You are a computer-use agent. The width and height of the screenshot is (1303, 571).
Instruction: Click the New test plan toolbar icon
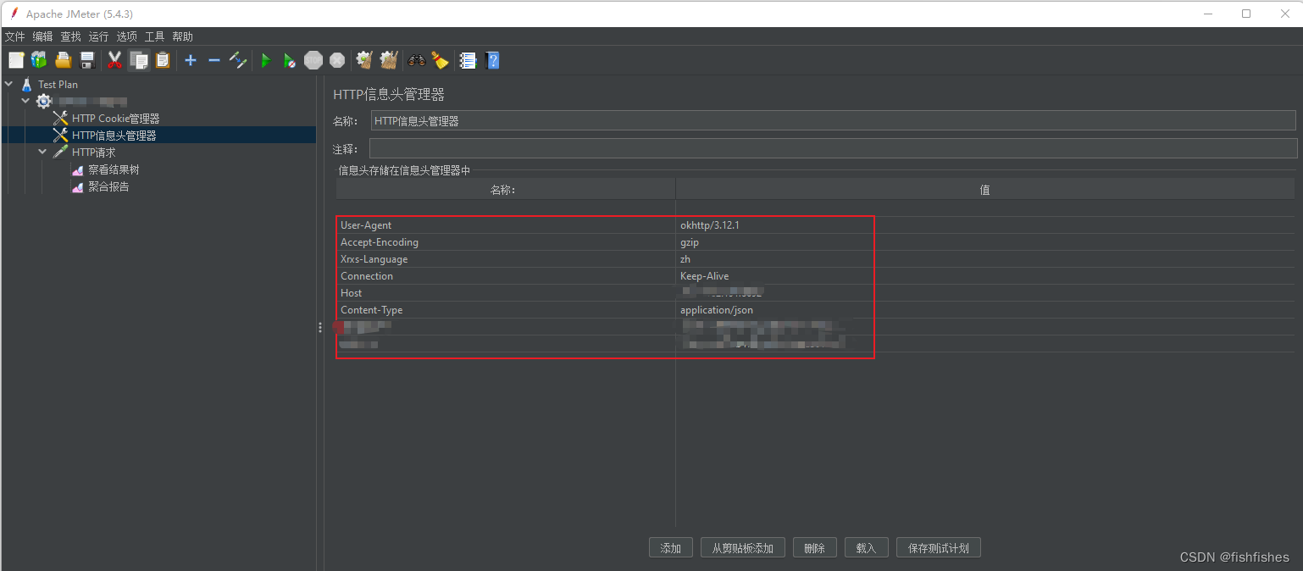tap(17, 60)
